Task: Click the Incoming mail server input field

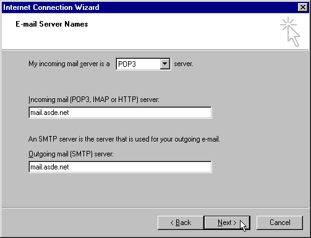Action: click(120, 113)
